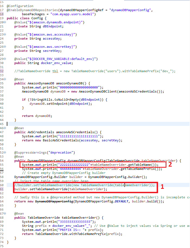Click return dynamoDB statement on line 43
The height and width of the screenshot is (248, 190).
[x=37, y=116]
